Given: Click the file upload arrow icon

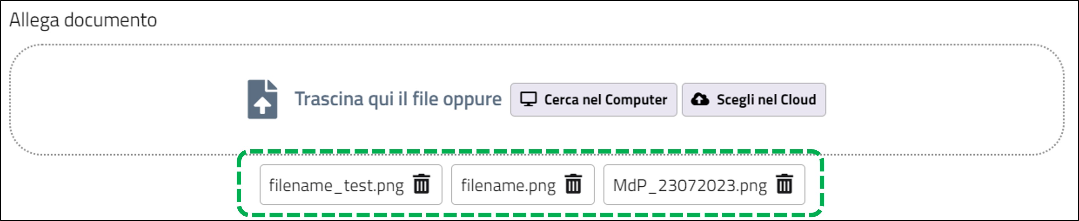Looking at the screenshot, I should tap(262, 99).
